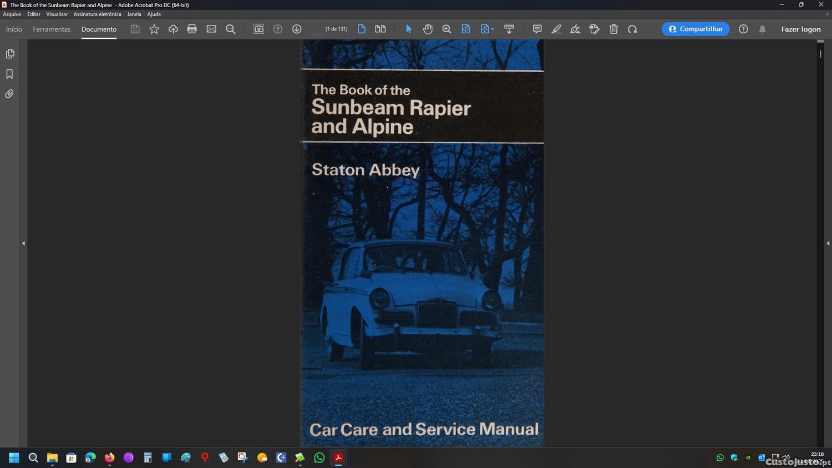Print the document using the printer icon
Screen dimensions: 832x468
pyautogui.click(x=192, y=29)
